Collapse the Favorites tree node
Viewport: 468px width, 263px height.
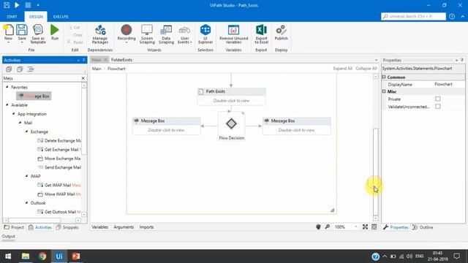click(7, 87)
